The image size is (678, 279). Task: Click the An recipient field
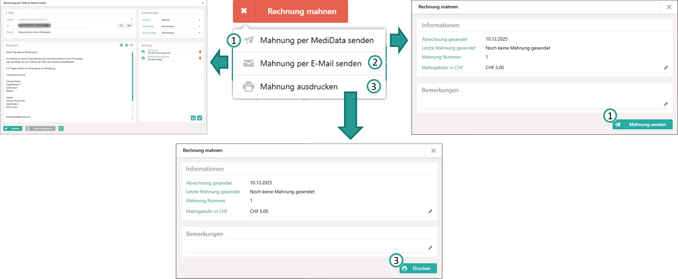[67, 25]
